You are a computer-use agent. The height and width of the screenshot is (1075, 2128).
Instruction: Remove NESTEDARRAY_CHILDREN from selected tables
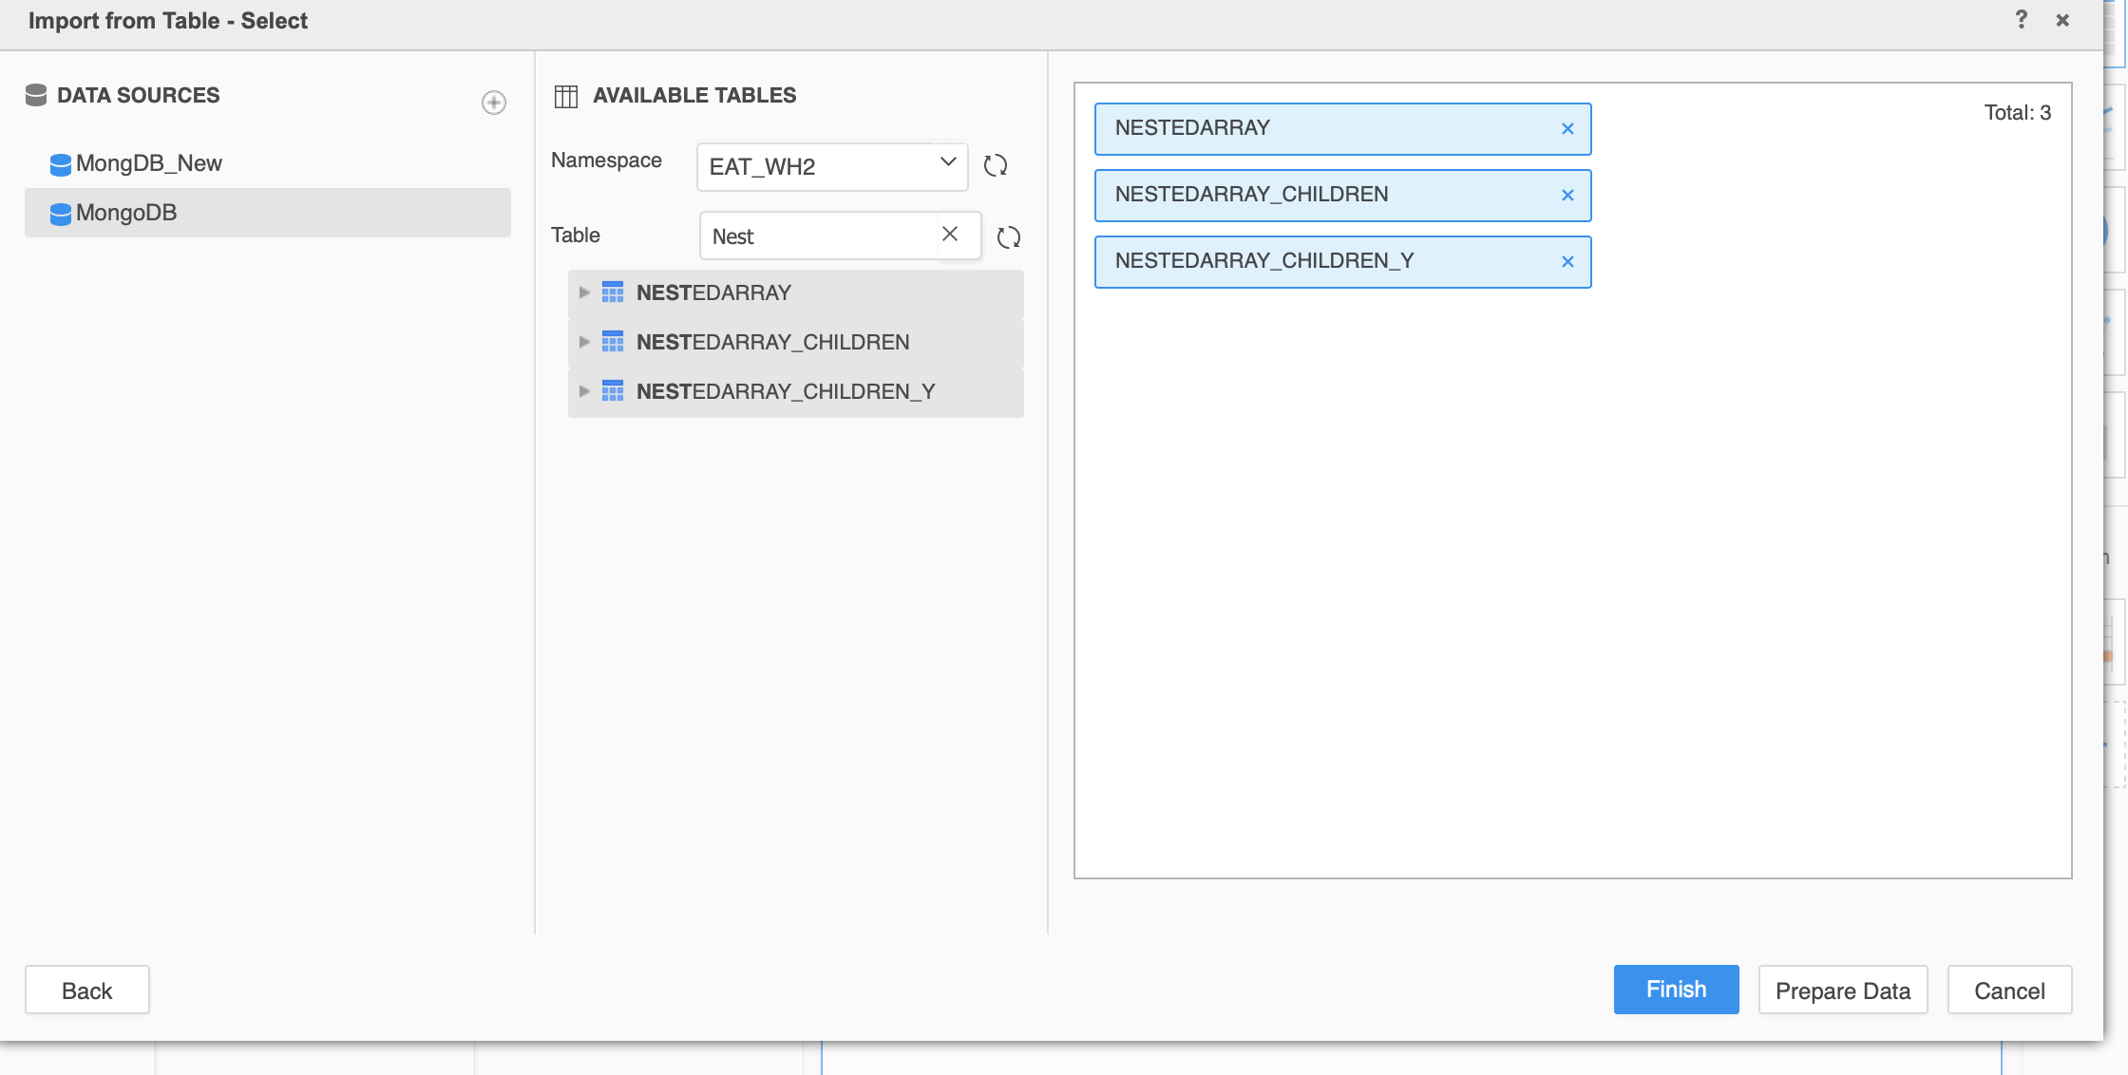point(1567,196)
